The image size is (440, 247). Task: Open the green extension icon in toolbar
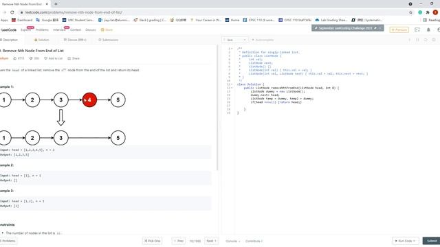tap(420, 12)
